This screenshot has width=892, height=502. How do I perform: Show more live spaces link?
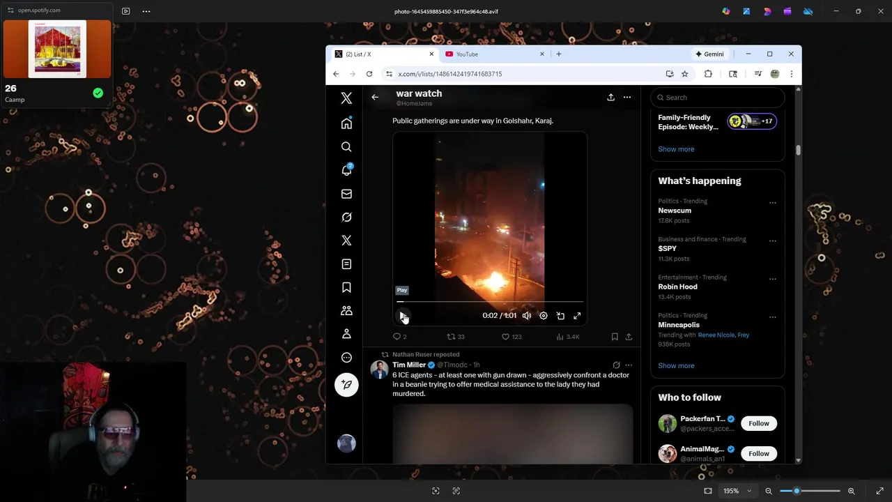676,149
